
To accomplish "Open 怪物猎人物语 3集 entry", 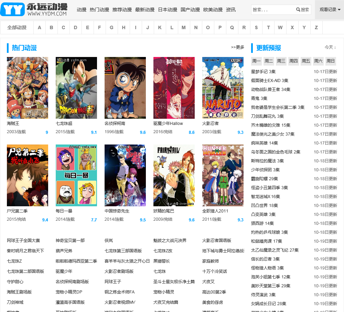I will point(267,268).
